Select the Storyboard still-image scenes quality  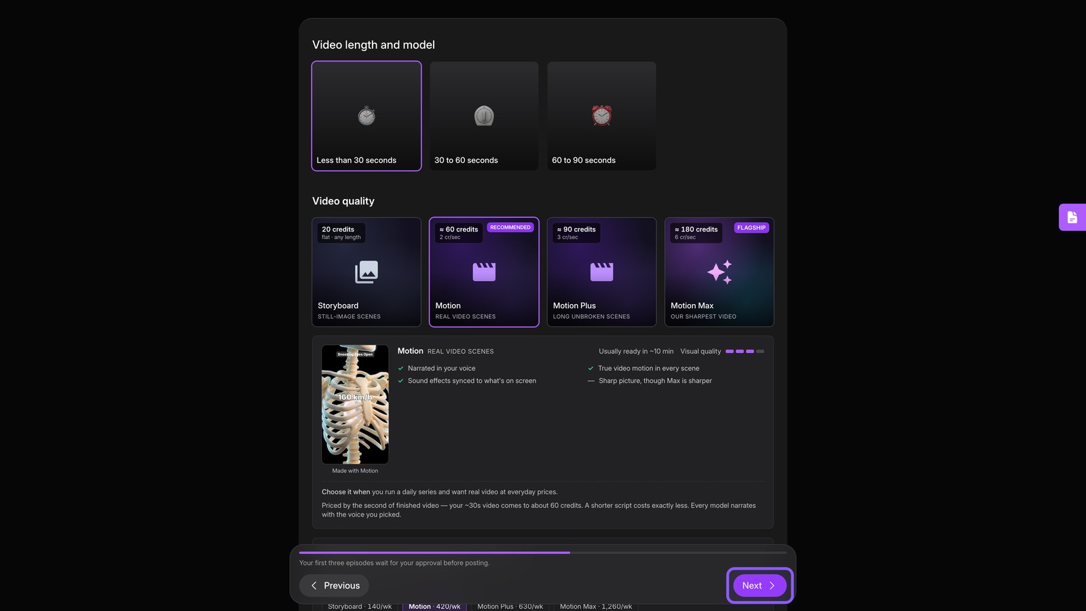pyautogui.click(x=367, y=272)
